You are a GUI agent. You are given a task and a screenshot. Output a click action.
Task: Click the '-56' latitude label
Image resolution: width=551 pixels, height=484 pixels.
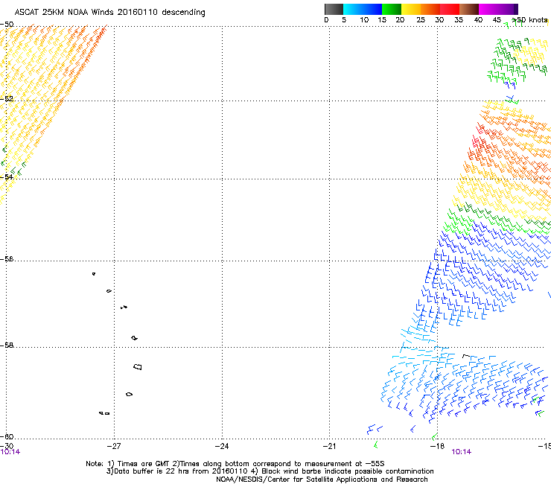tap(7, 259)
